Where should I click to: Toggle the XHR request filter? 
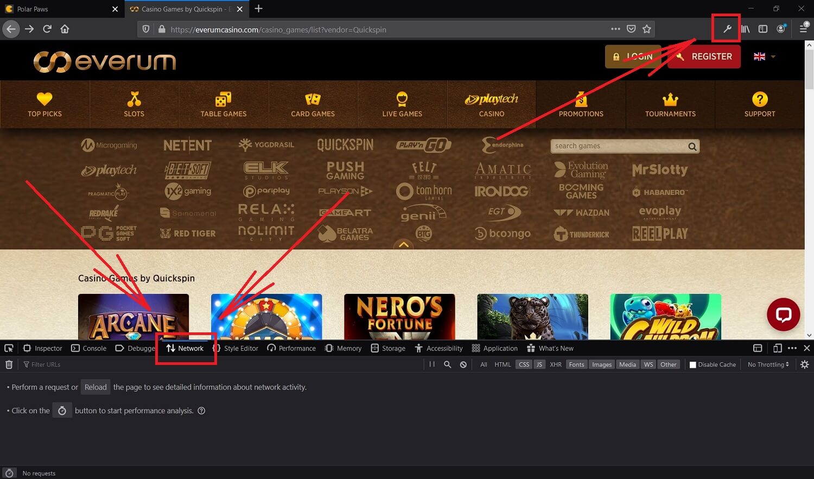[x=556, y=364]
